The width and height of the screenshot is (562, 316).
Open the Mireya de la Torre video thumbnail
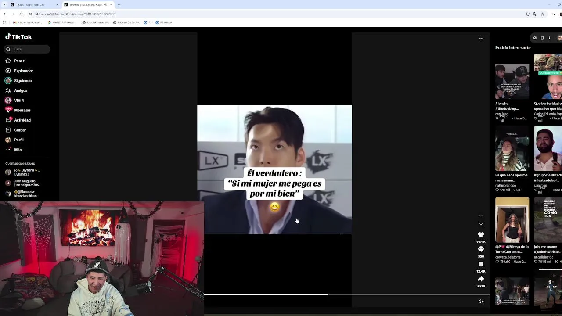tap(512, 220)
